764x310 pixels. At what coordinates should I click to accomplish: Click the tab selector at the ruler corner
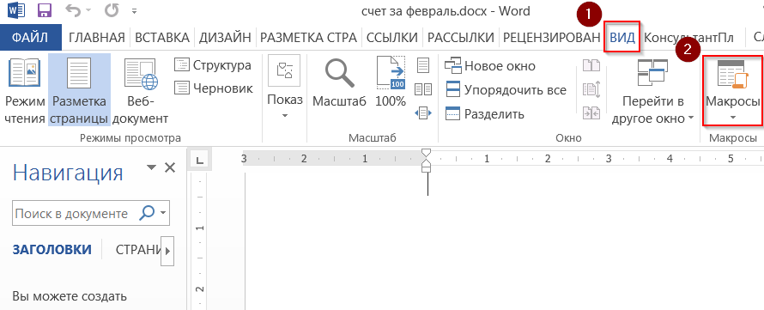click(199, 159)
